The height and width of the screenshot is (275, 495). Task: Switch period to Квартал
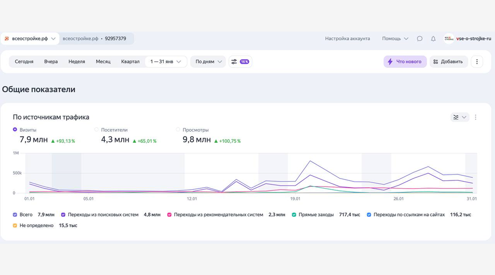click(130, 62)
